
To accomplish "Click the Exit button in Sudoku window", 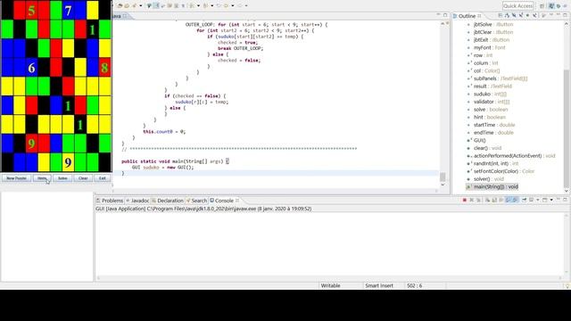I will (x=103, y=178).
